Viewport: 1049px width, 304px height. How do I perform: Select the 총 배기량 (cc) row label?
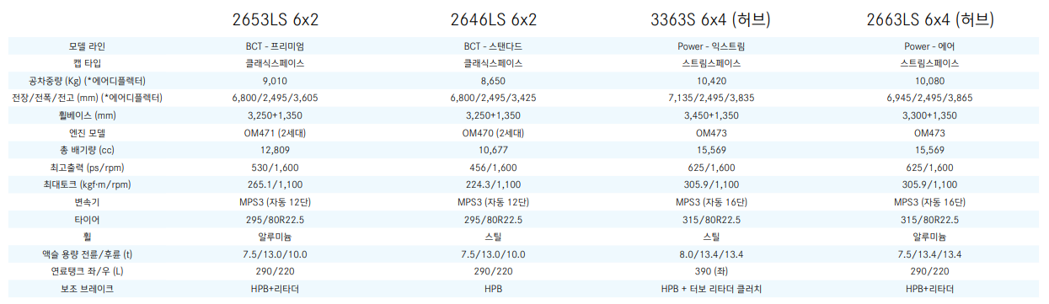coord(88,150)
